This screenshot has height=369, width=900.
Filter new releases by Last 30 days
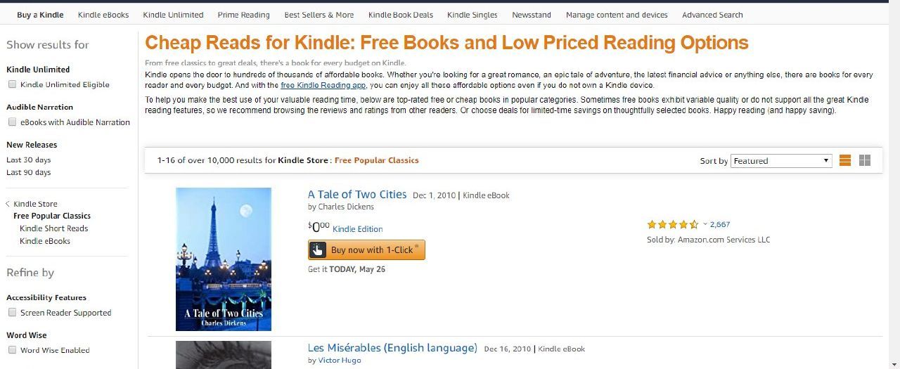click(x=29, y=160)
